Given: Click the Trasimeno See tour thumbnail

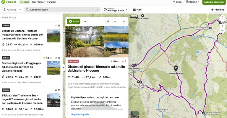Looking at the screenshot, I should (x=53, y=100).
